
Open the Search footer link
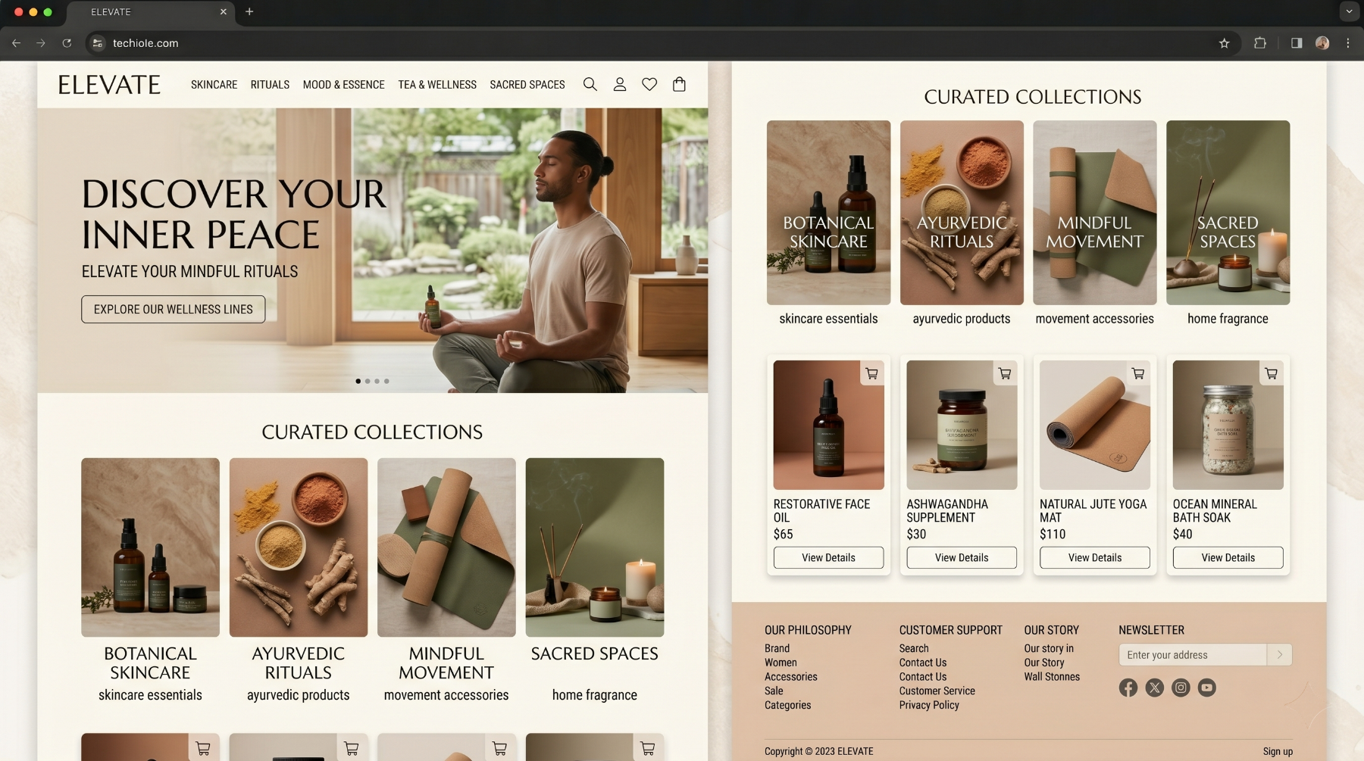coord(914,648)
